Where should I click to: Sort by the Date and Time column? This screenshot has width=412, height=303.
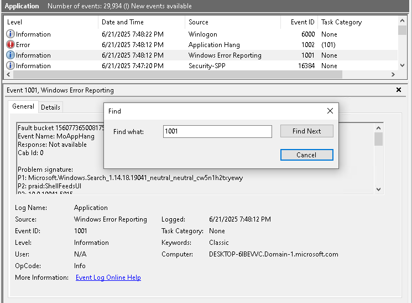(x=142, y=22)
